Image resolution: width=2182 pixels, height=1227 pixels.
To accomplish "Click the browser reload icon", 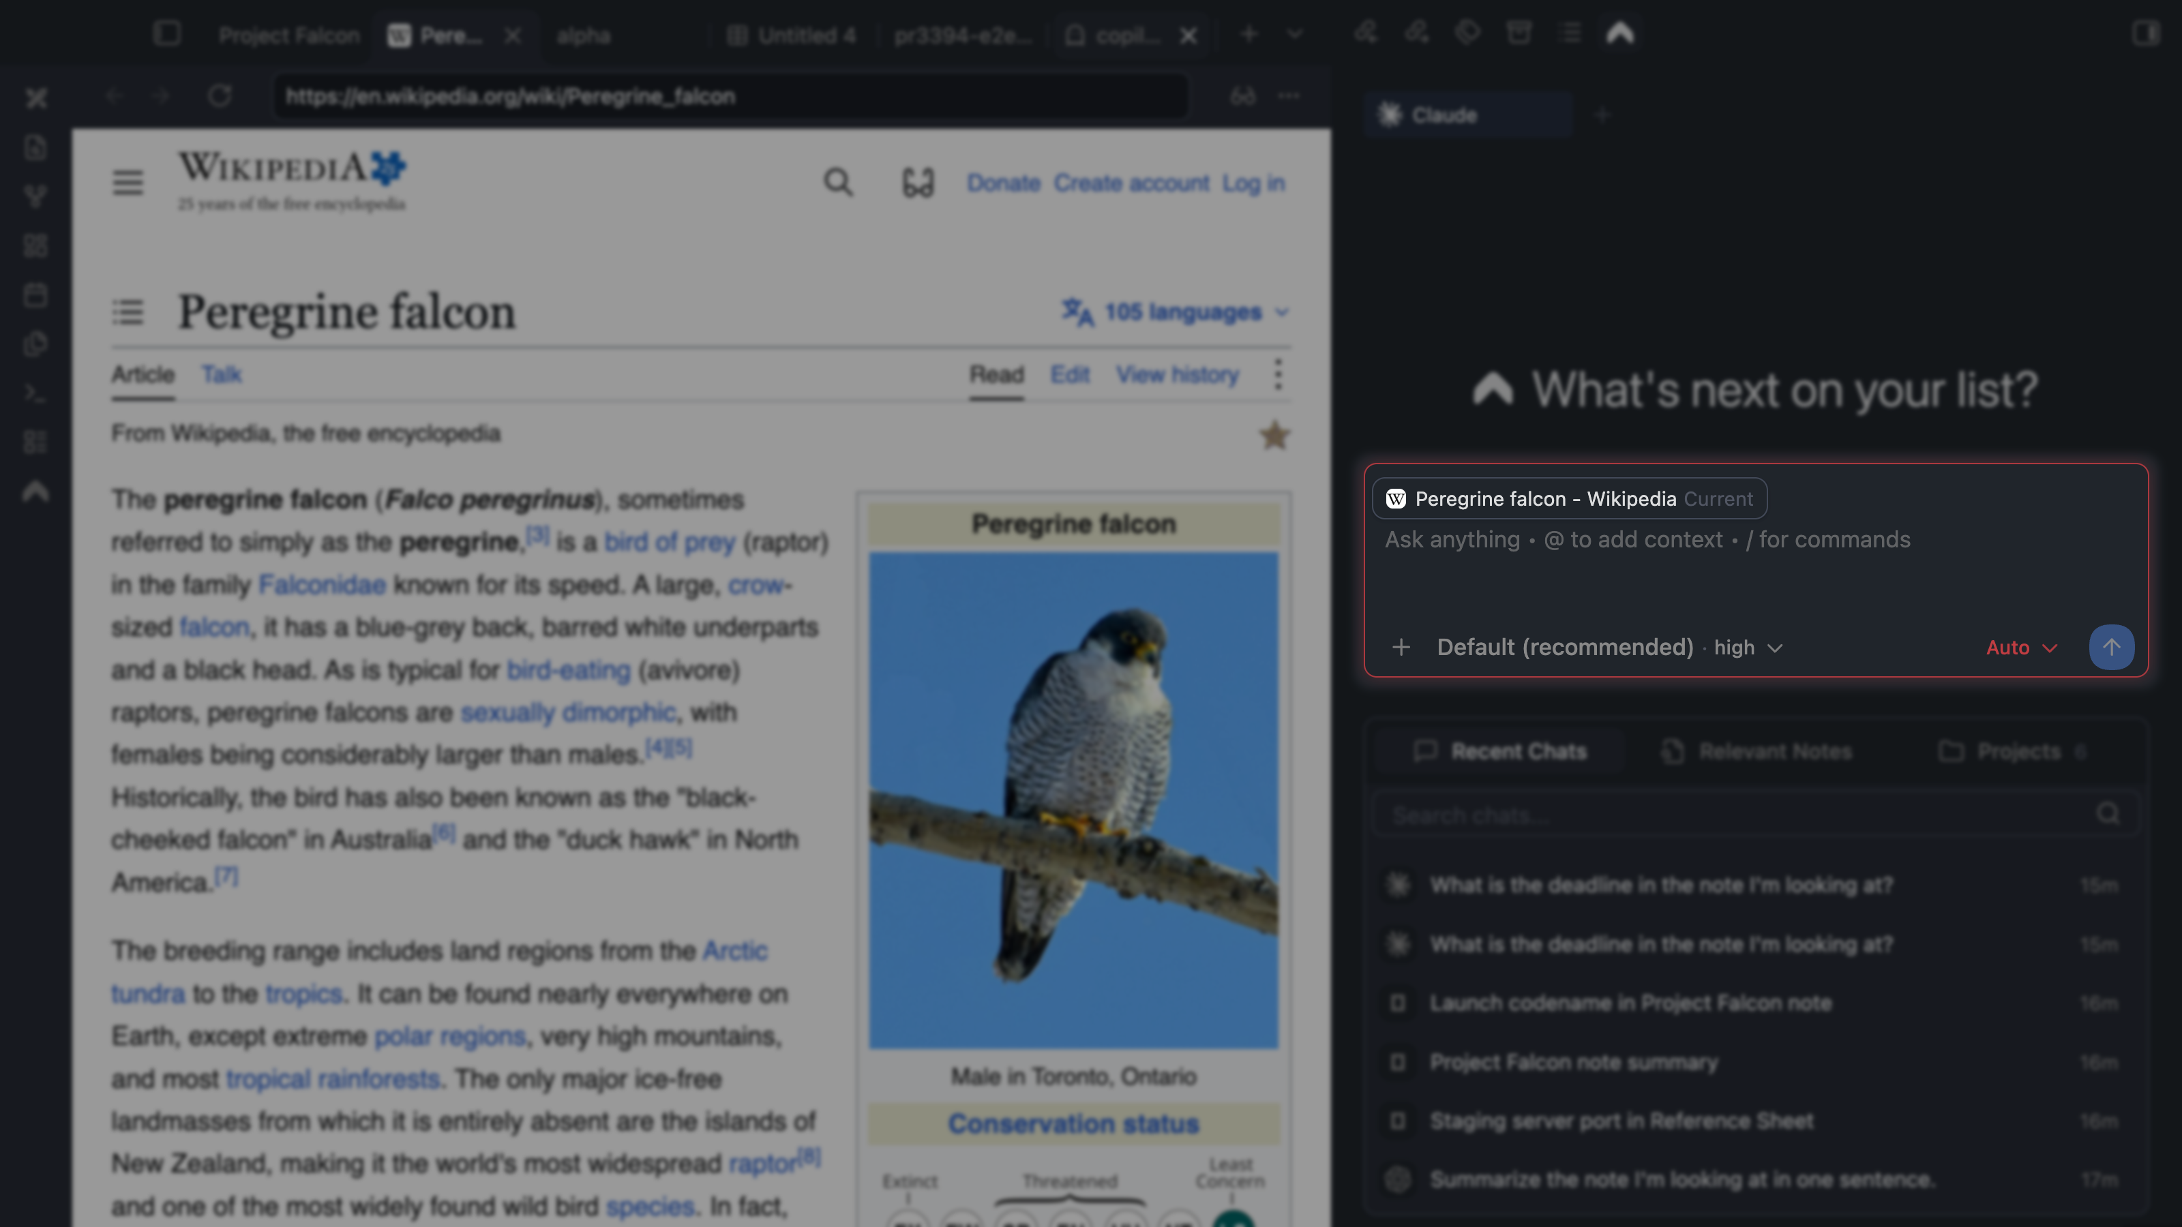I will 220,95.
